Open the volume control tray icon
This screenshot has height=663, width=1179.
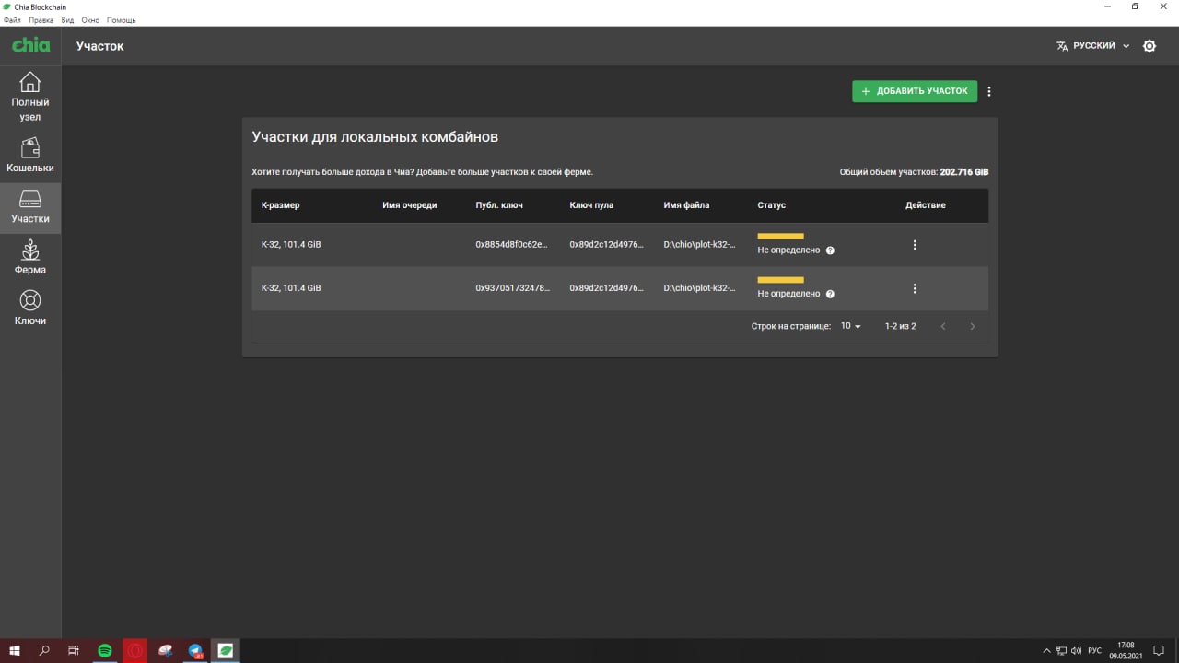[x=1076, y=650]
